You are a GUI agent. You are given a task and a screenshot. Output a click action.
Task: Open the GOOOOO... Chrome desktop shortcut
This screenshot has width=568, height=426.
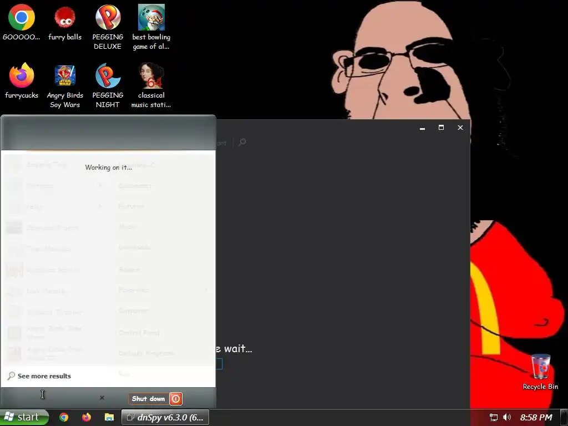tap(22, 22)
